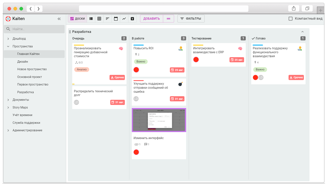This screenshot has height=187, width=328.
Task: Switch to list view icon
Action: pyautogui.click(x=91, y=19)
